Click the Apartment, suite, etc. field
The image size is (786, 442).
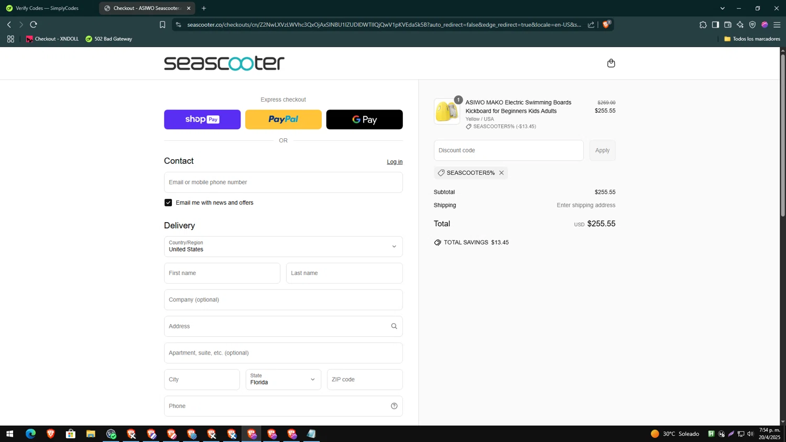tap(283, 353)
